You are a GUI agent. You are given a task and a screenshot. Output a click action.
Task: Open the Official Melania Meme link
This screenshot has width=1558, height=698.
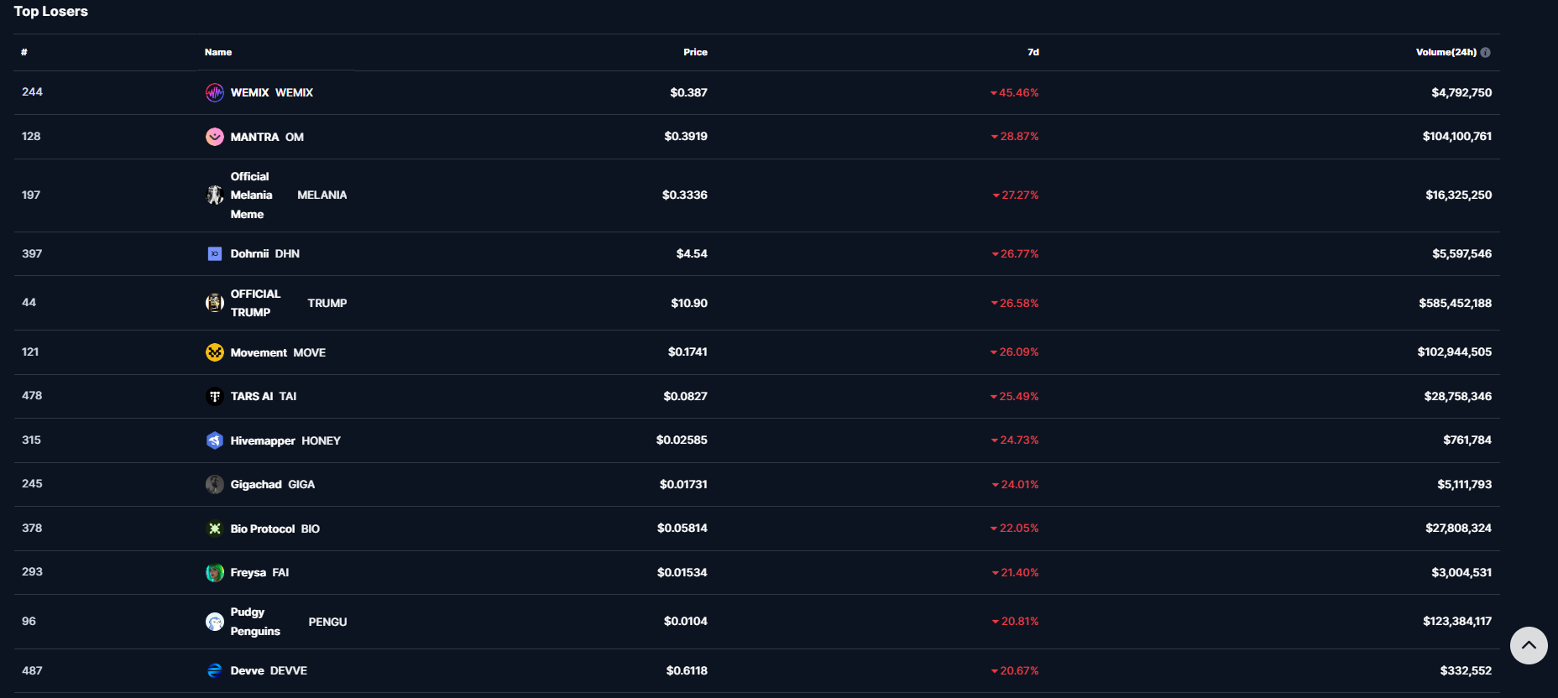tap(251, 195)
